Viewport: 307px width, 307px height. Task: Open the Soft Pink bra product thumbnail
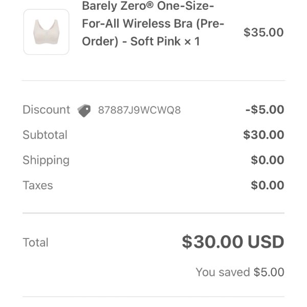(46, 32)
